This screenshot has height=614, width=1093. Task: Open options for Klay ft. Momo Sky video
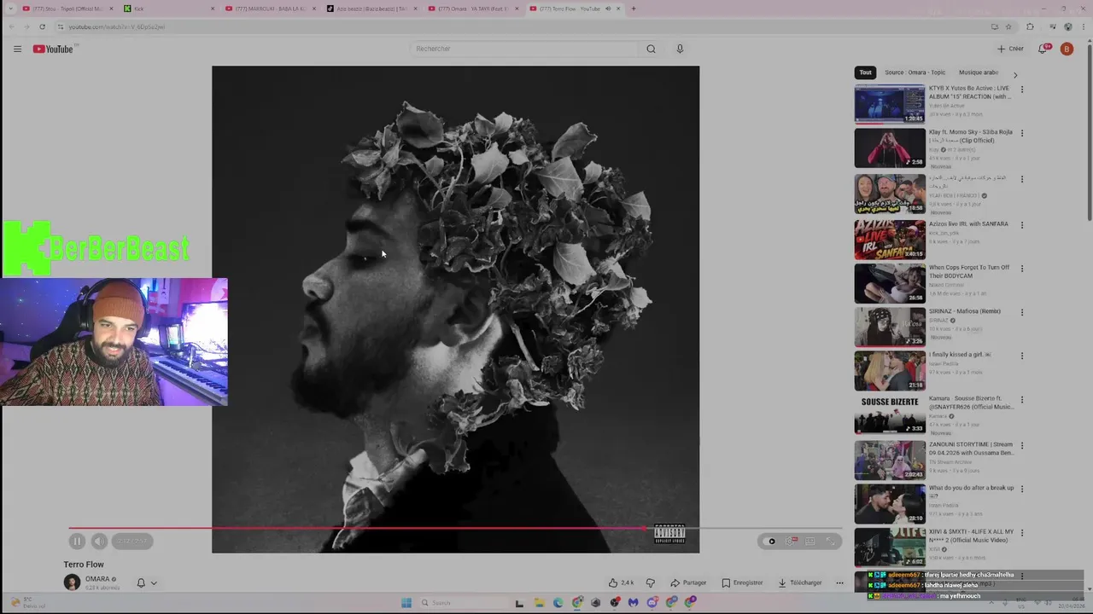(1022, 133)
